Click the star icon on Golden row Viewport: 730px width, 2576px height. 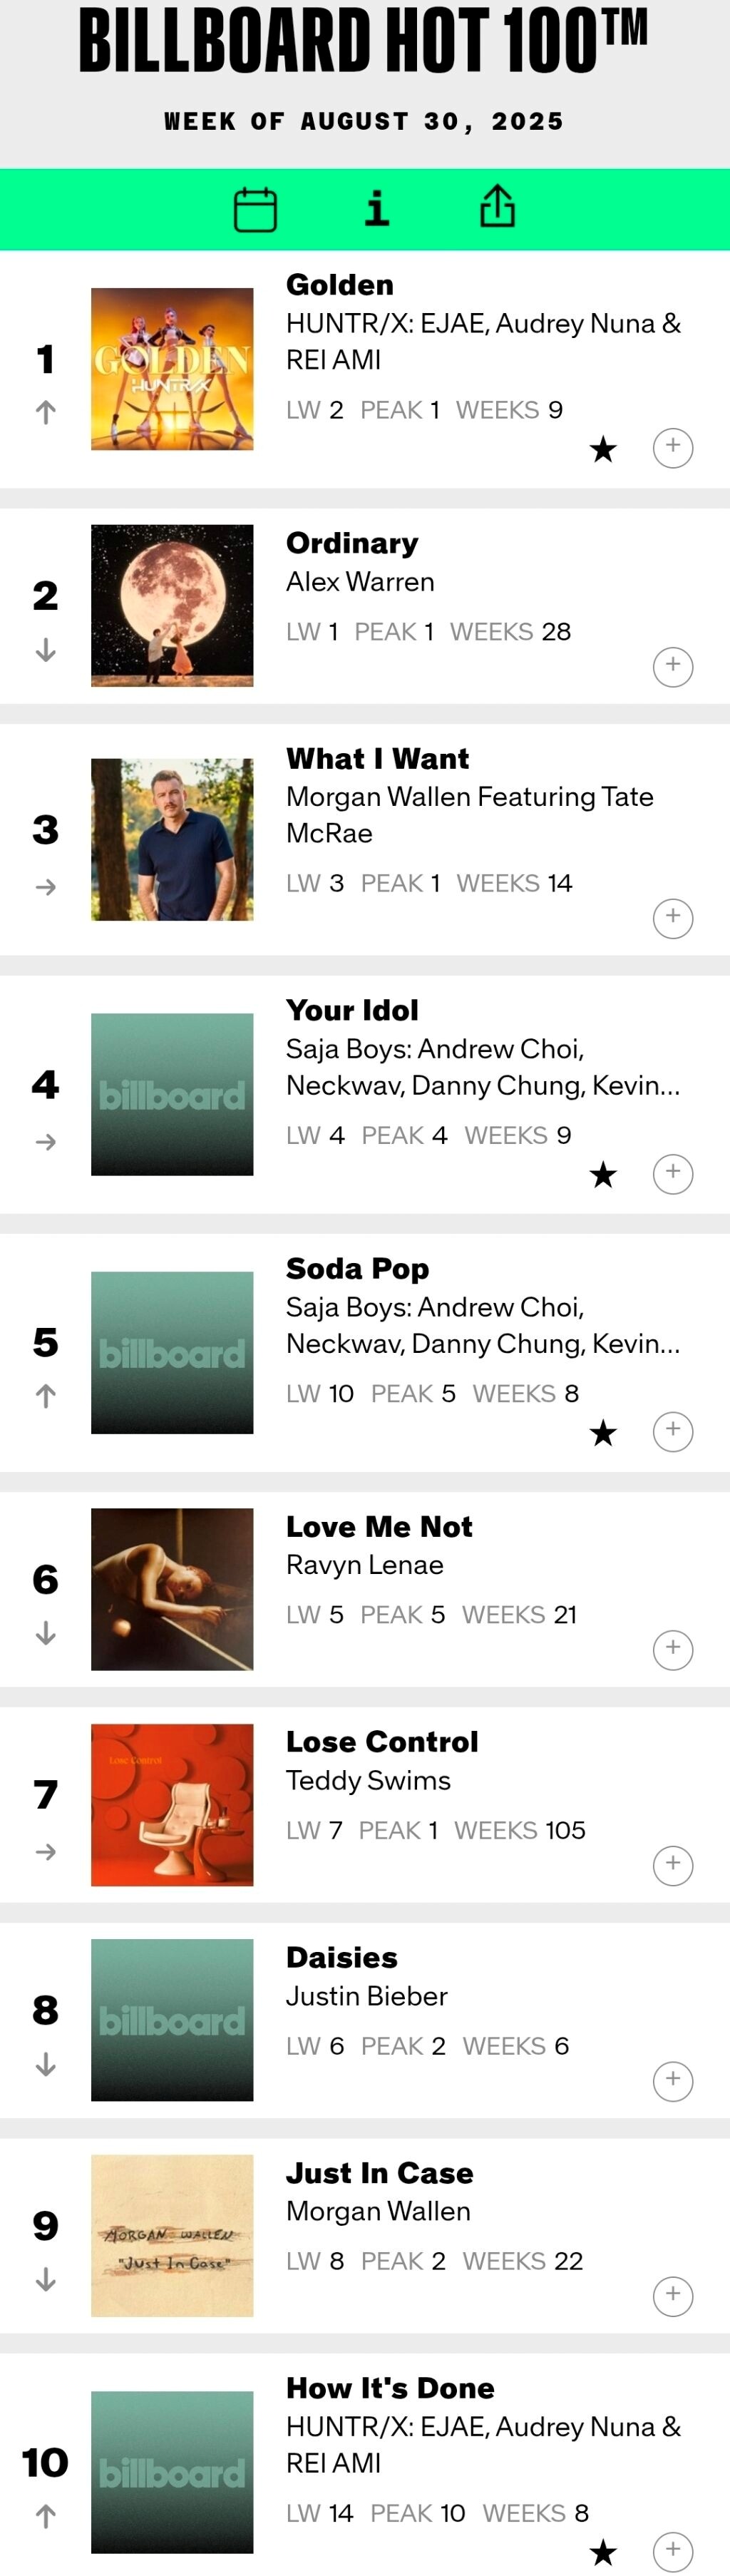click(603, 449)
